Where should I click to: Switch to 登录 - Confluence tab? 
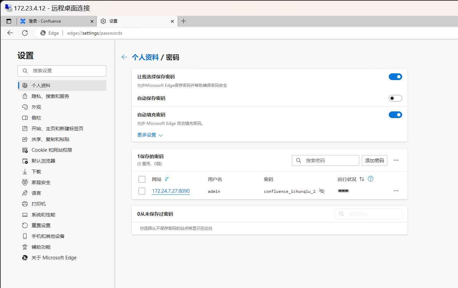[x=56, y=21]
